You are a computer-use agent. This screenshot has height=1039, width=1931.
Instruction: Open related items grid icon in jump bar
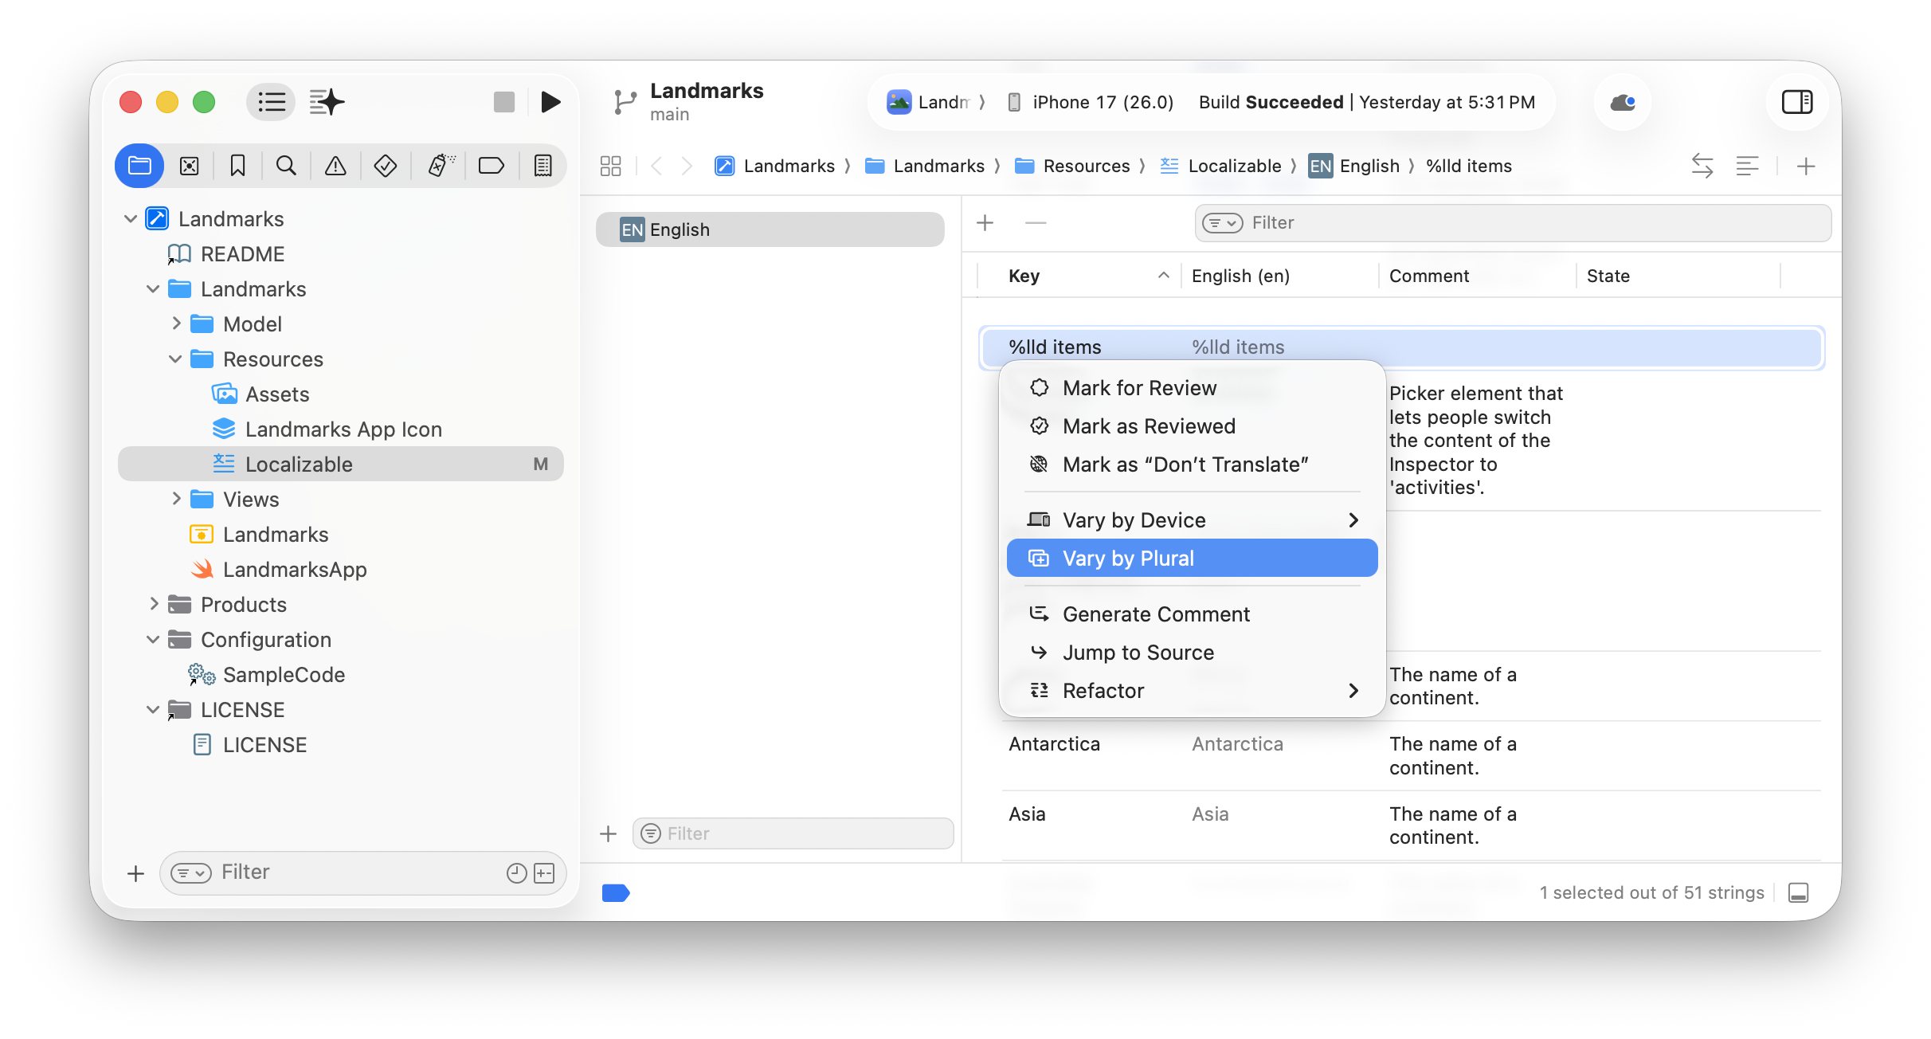point(610,166)
